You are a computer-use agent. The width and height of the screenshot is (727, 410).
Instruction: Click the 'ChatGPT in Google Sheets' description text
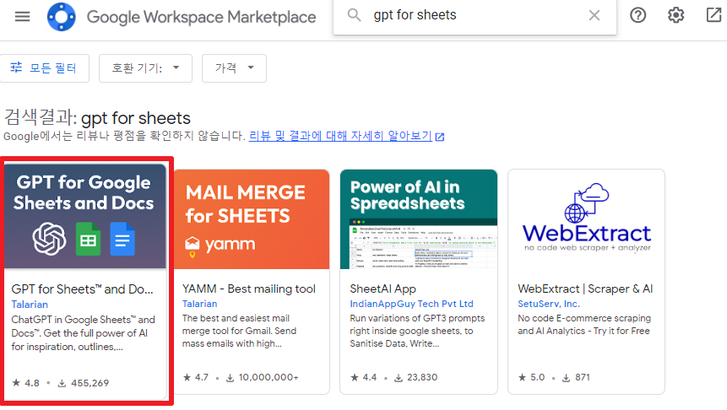[83, 333]
